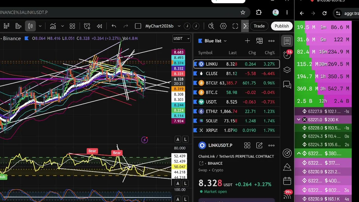Bookmark this page with the star icon
Viewport: 359px width, 202px height.
pyautogui.click(x=243, y=12)
